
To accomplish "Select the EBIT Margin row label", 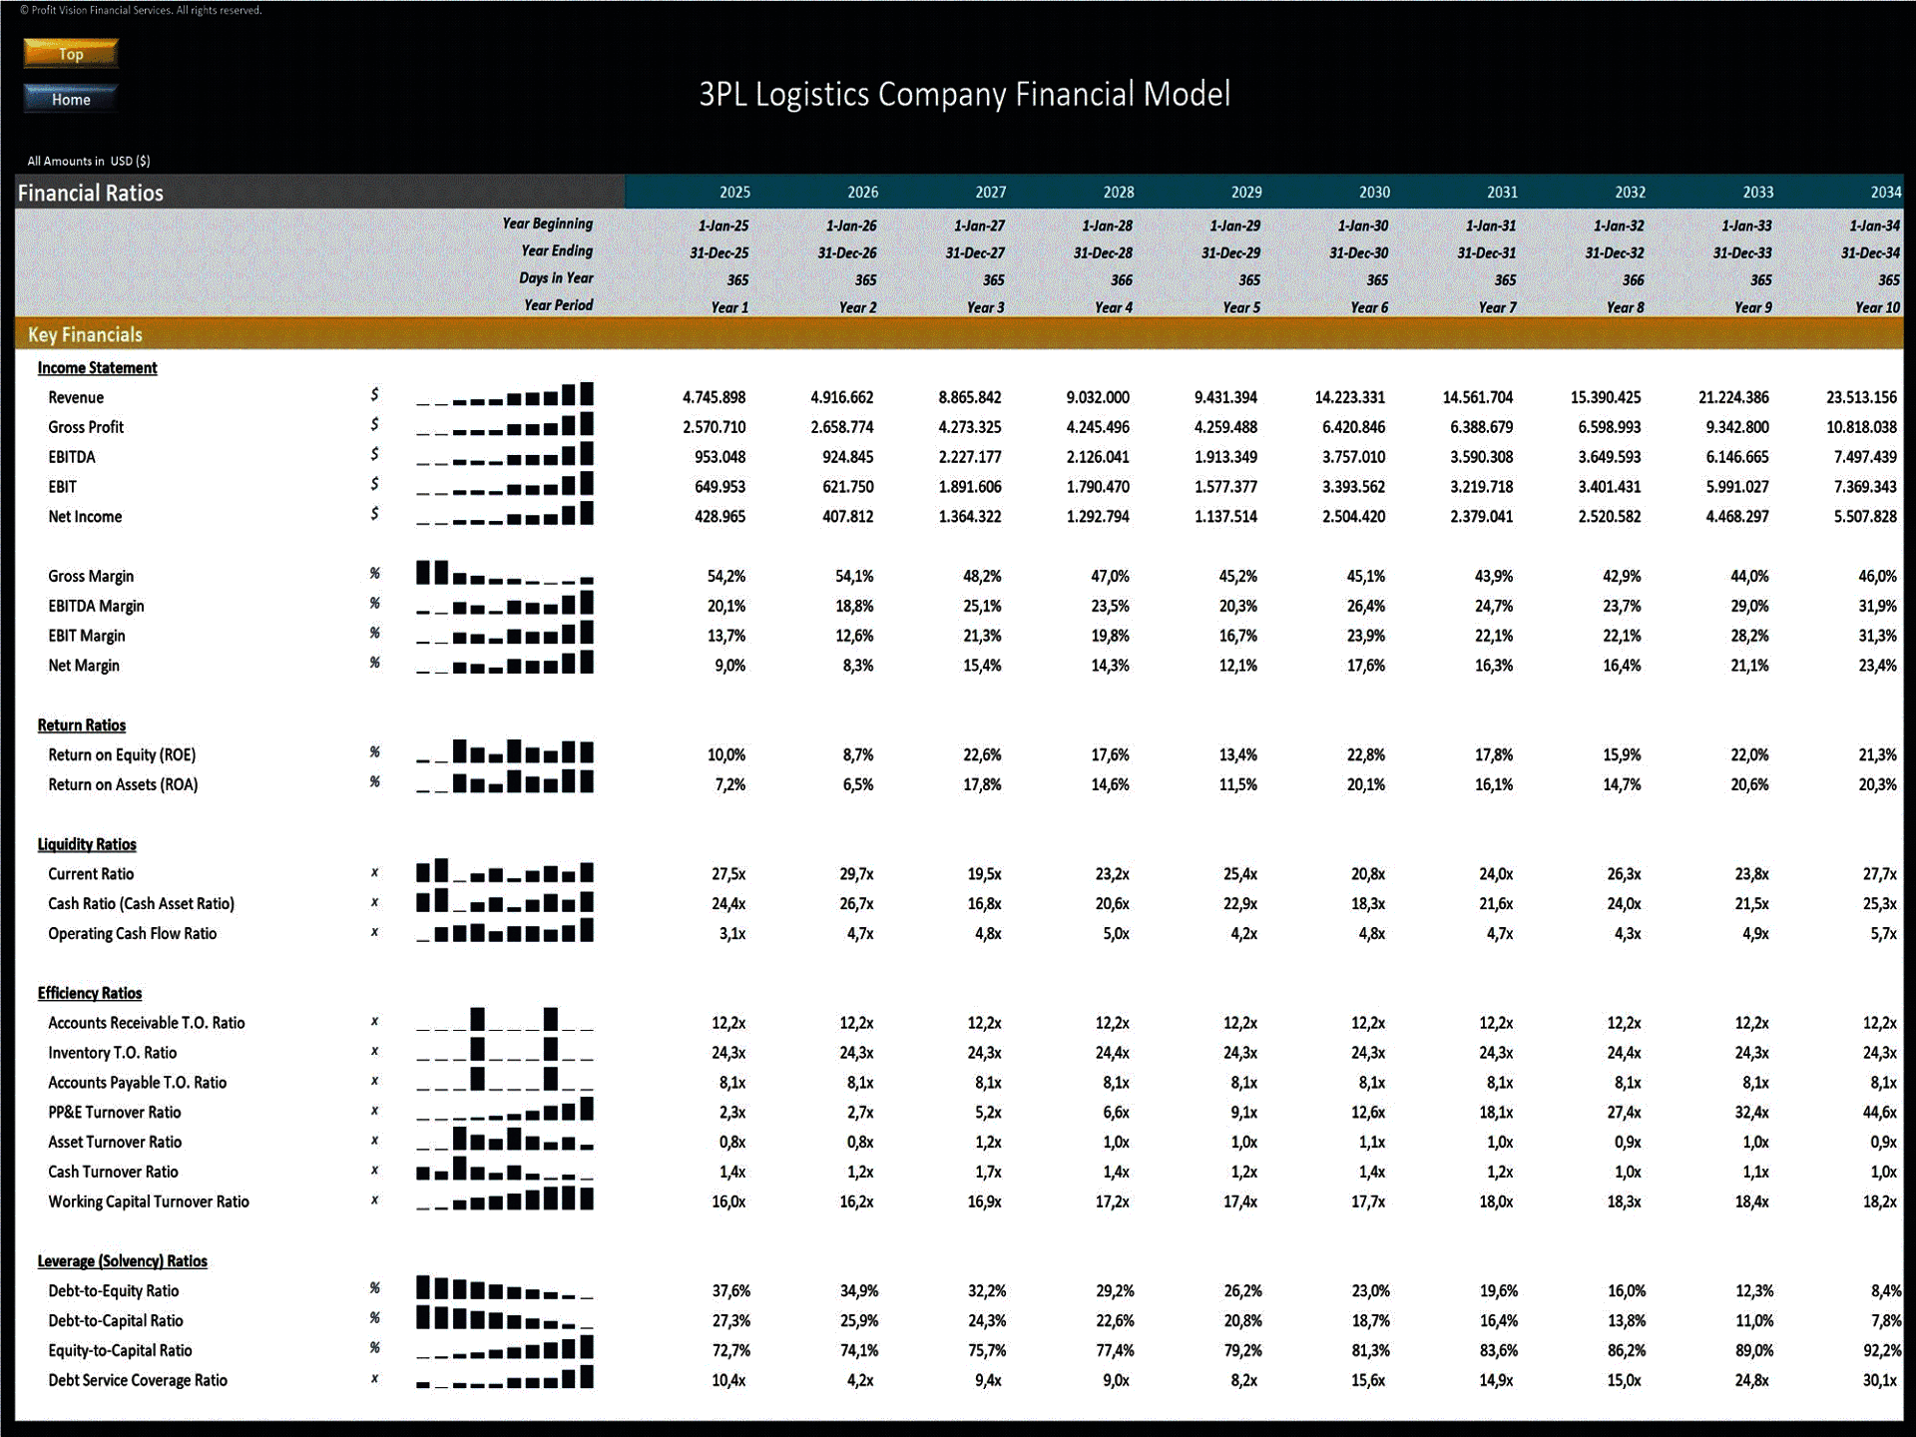I will coord(87,636).
